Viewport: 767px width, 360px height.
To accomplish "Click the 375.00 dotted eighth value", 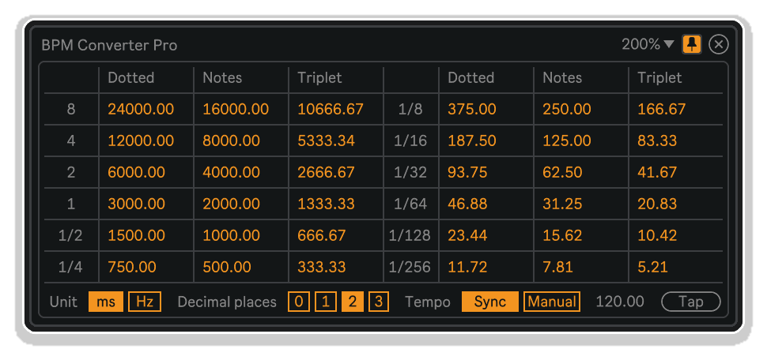I will pyautogui.click(x=472, y=109).
